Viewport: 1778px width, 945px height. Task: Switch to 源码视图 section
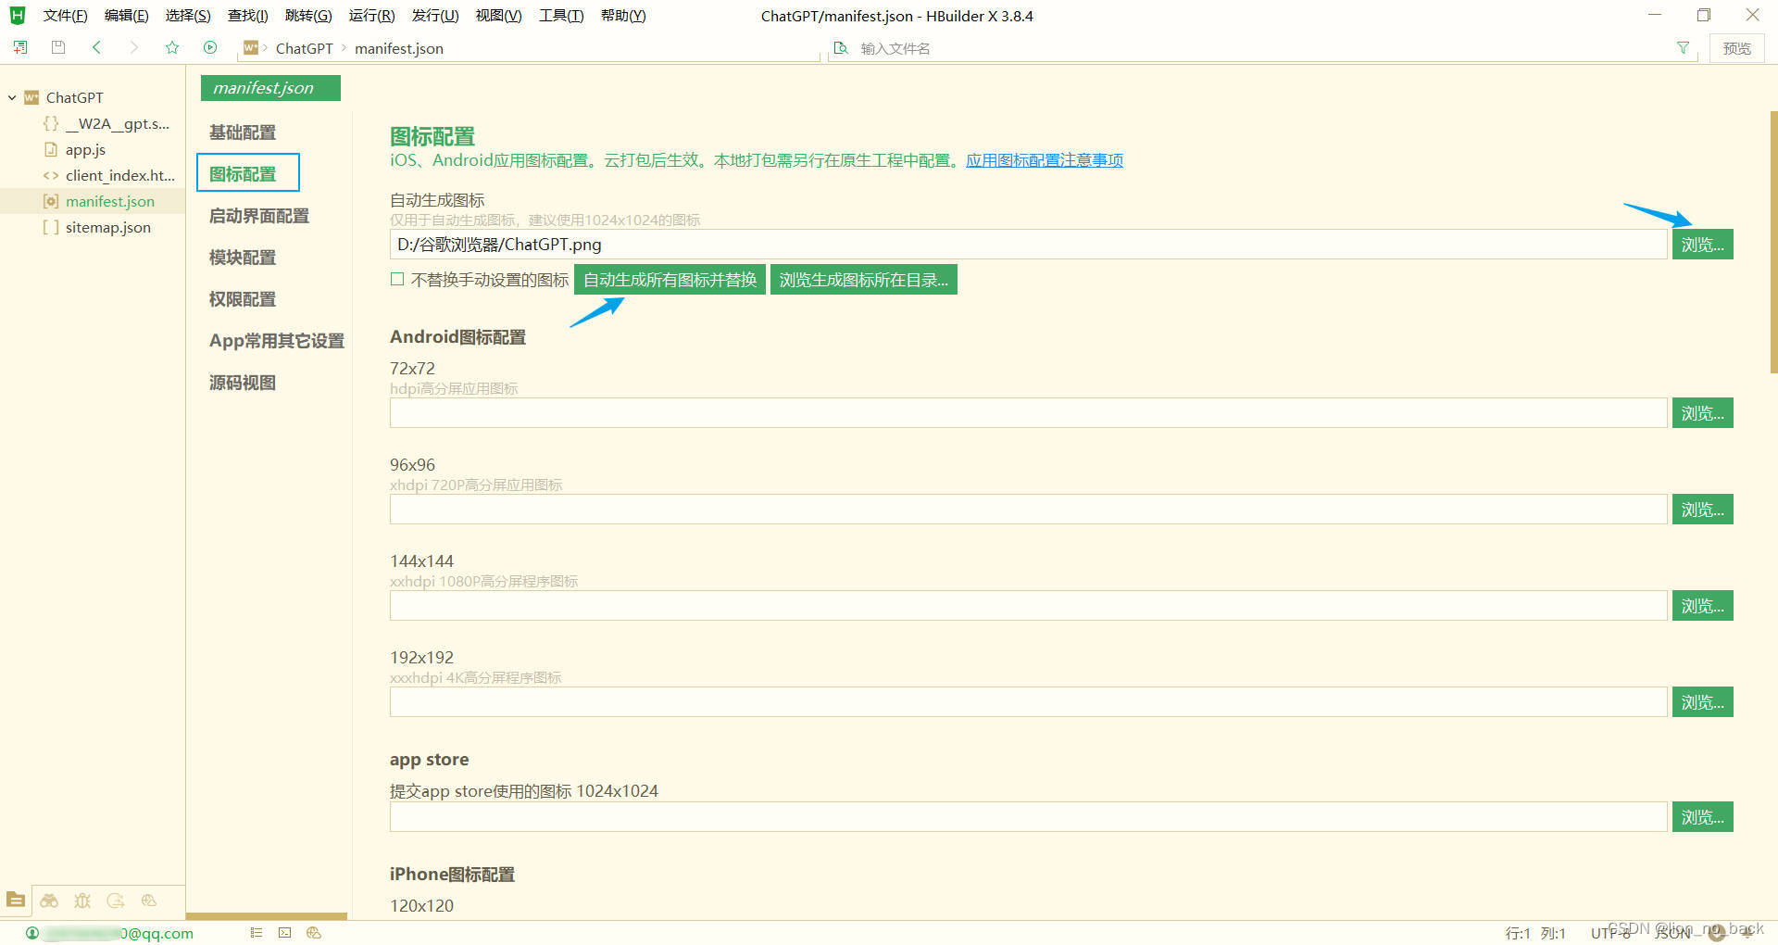[x=243, y=383]
